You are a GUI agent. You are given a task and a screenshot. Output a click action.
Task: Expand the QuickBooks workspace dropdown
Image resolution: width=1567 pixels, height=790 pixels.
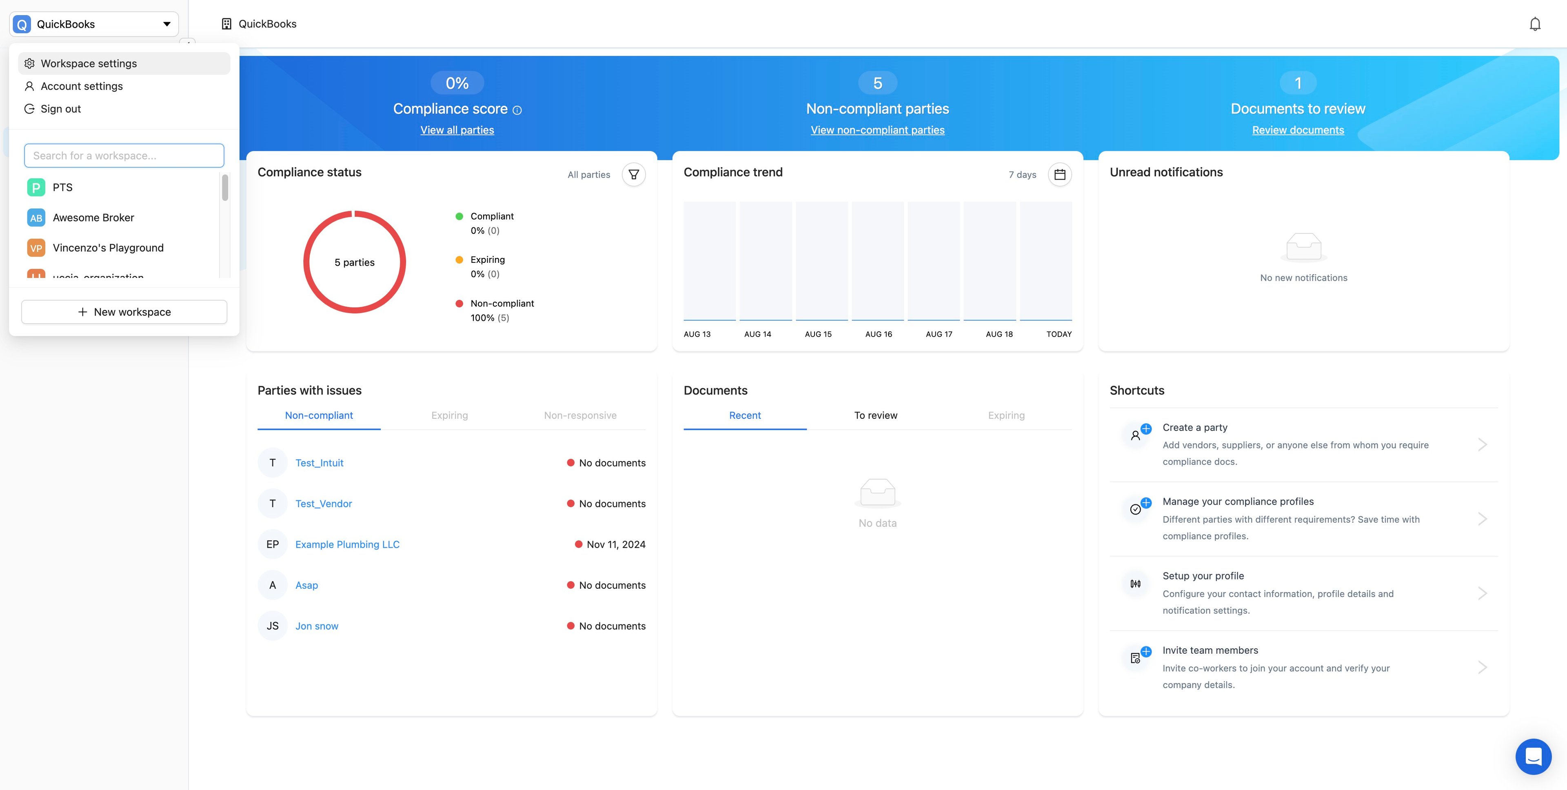click(x=94, y=24)
